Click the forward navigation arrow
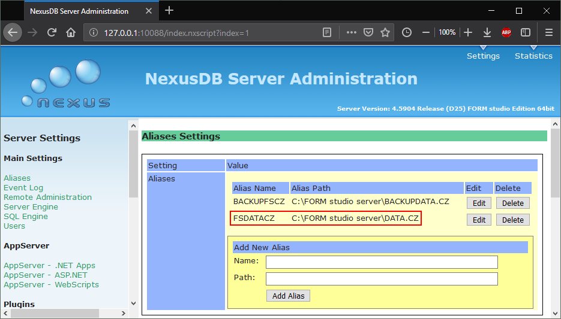 pyautogui.click(x=32, y=32)
